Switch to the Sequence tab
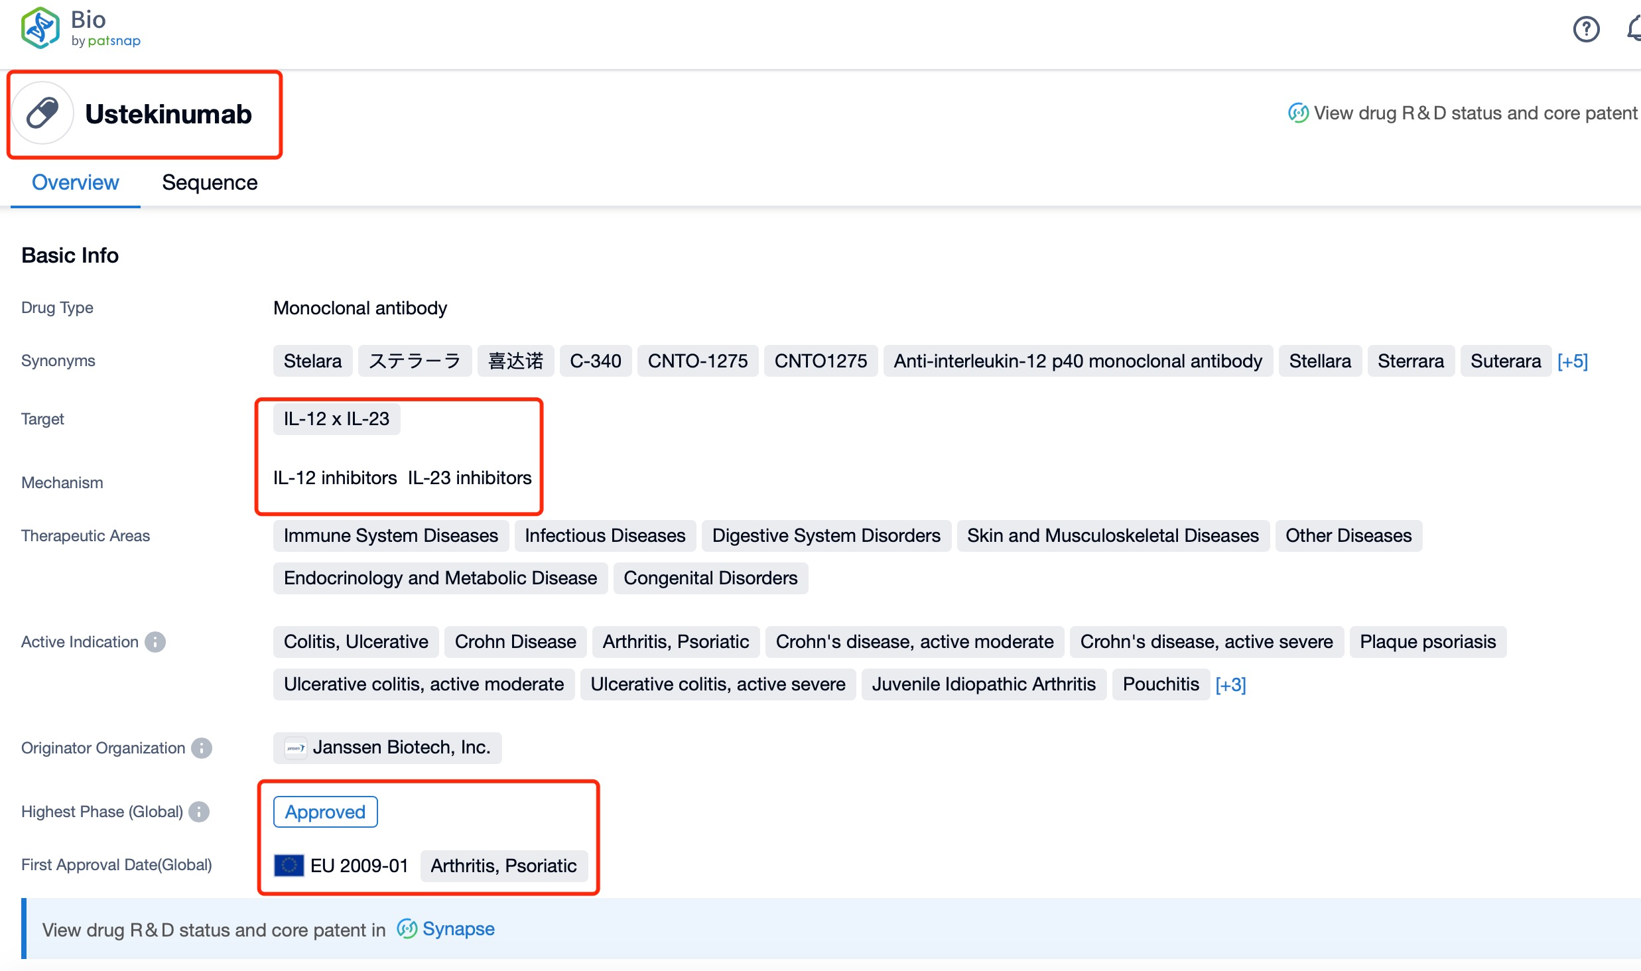Screen dimensions: 1641x971 (209, 182)
